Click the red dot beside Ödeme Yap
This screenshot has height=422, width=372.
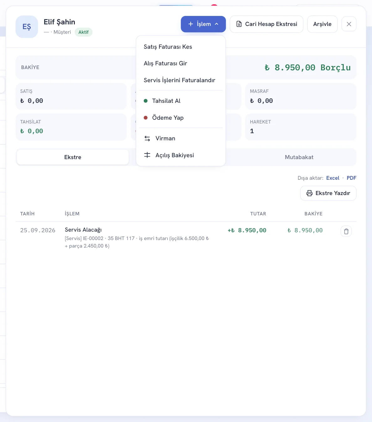tap(146, 118)
